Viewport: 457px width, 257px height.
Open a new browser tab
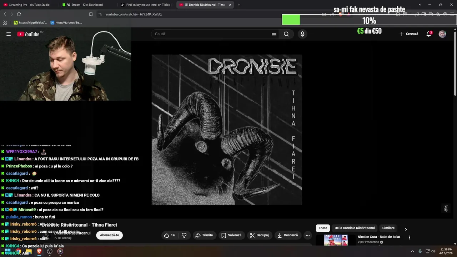pos(239,5)
